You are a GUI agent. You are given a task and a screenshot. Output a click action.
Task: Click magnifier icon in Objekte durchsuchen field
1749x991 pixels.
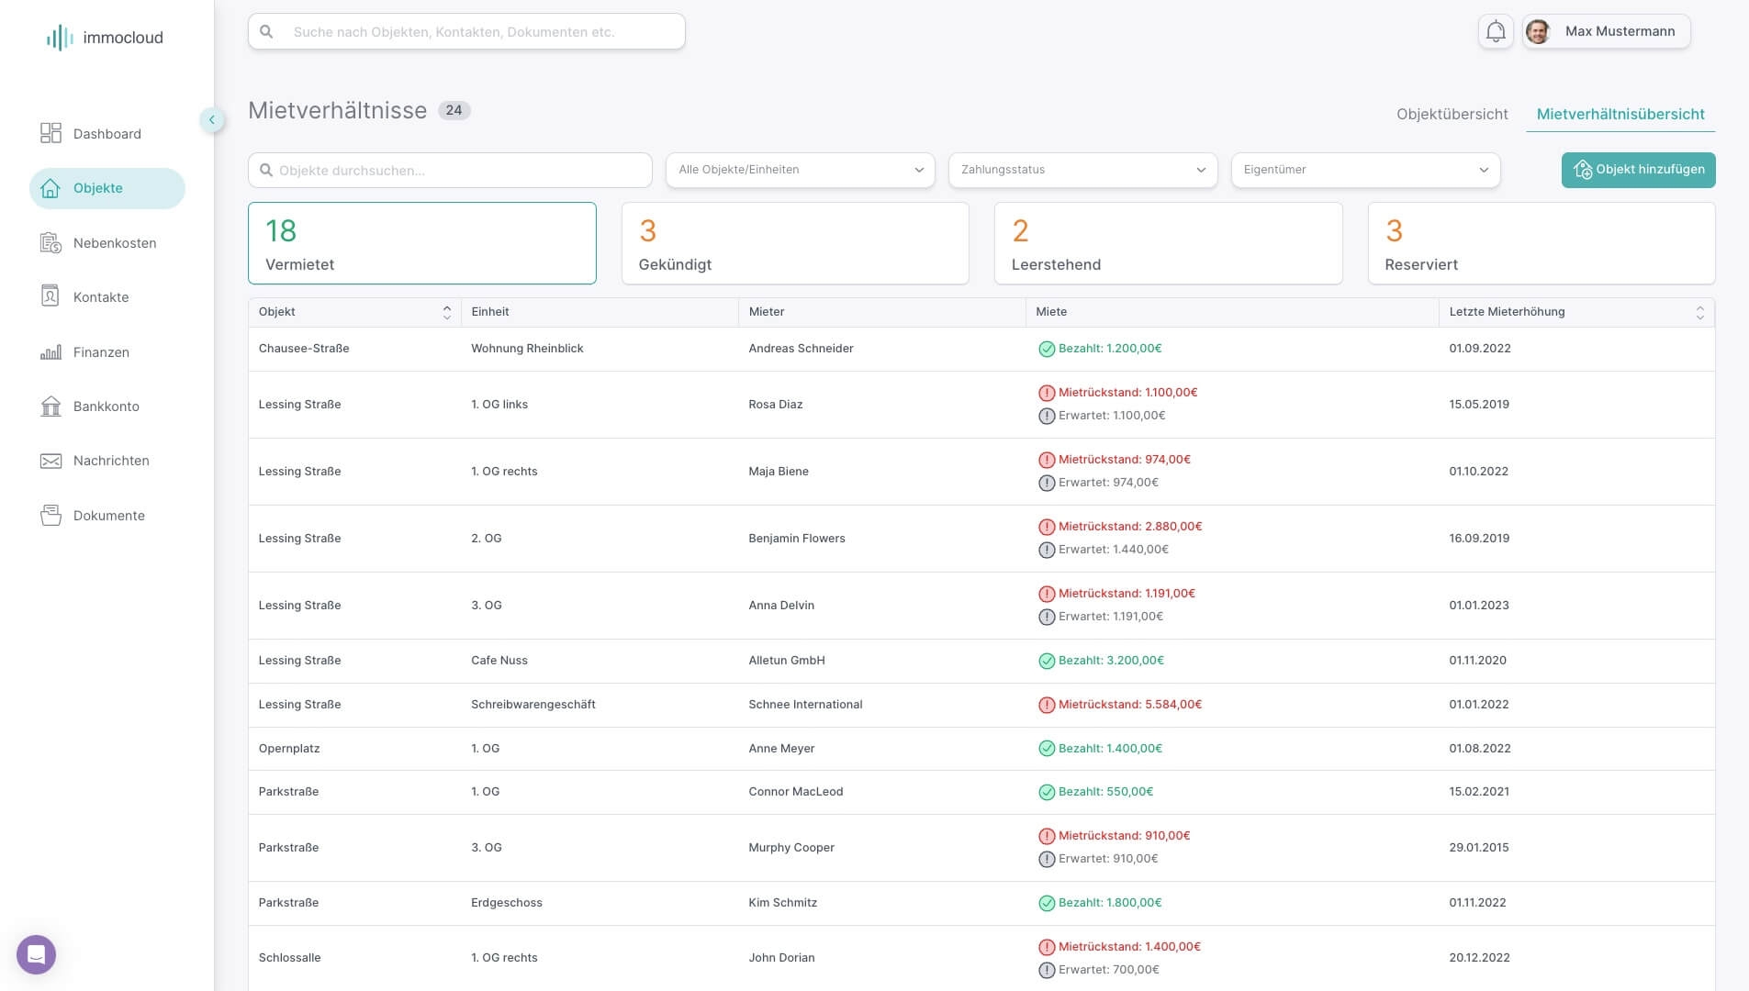(266, 170)
